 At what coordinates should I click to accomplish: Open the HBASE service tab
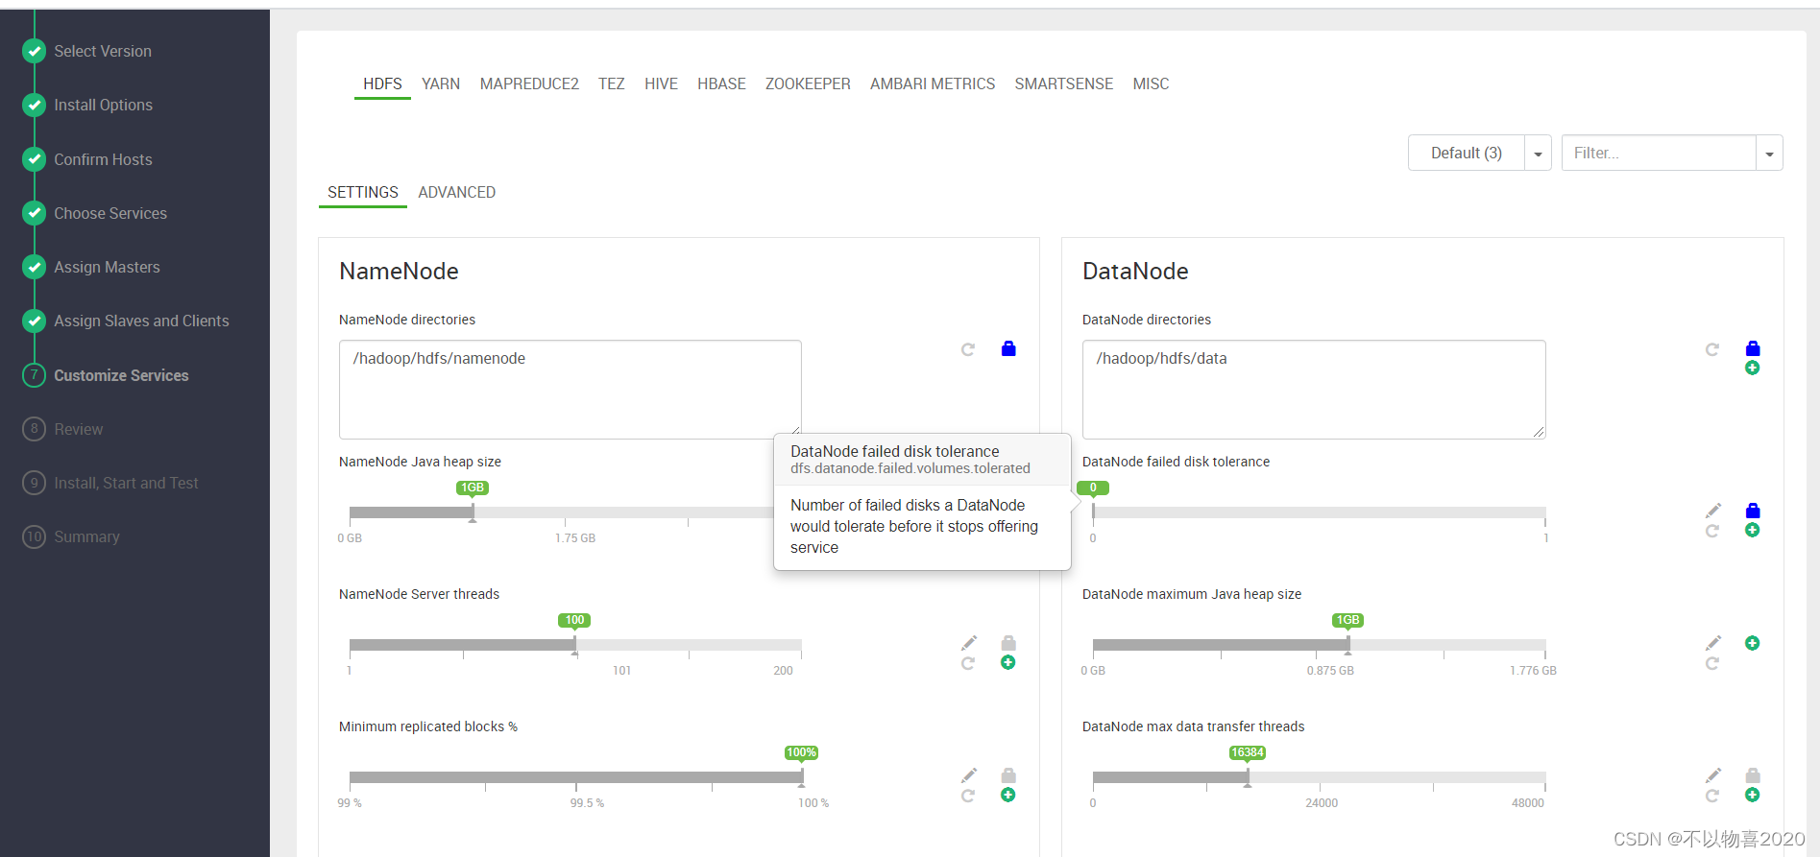(721, 83)
